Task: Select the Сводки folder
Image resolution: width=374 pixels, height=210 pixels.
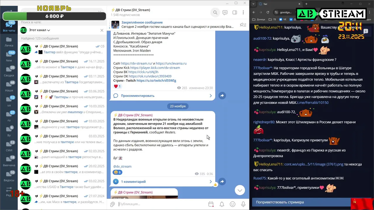Action: click(x=9, y=71)
